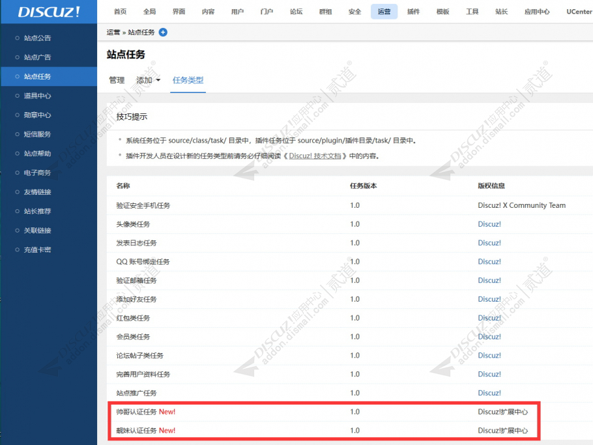Click the 会员类任务 task name
Image resolution: width=593 pixels, height=445 pixels.
(133, 336)
